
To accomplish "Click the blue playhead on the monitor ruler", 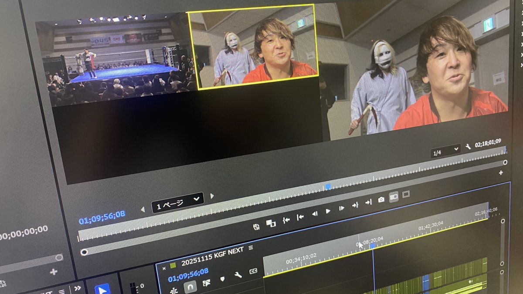I will pos(328,186).
